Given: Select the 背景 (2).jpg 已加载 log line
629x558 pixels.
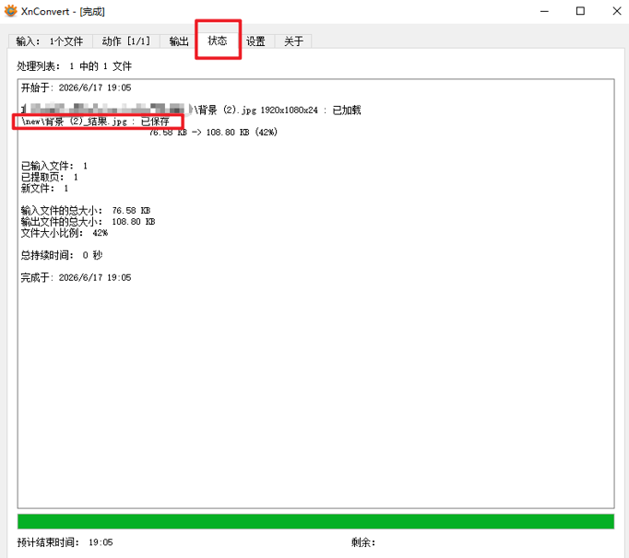Looking at the screenshot, I should pyautogui.click(x=191, y=110).
